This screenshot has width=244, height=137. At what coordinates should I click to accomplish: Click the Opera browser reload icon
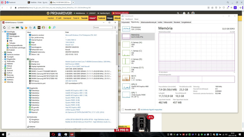pos(11,8)
